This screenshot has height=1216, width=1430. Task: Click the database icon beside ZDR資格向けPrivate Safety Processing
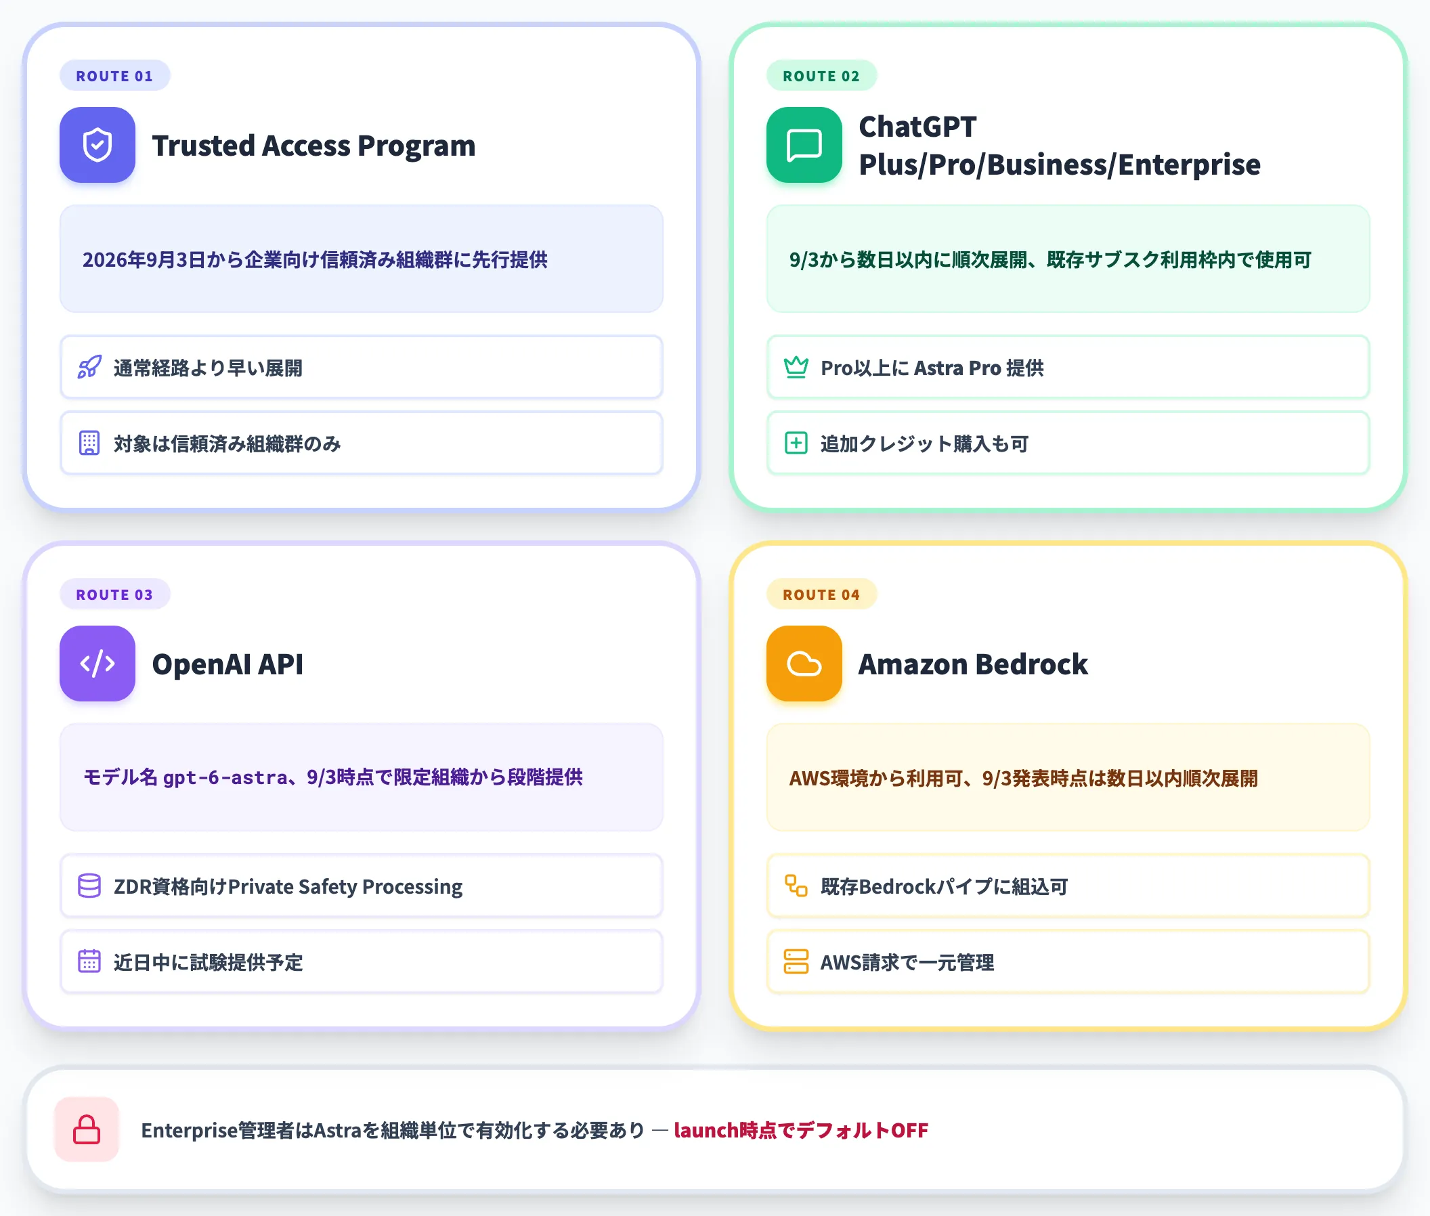(x=89, y=886)
